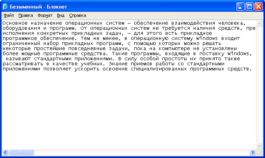
Task: Click the word "учебных" in the text
Action: click(x=91, y=64)
